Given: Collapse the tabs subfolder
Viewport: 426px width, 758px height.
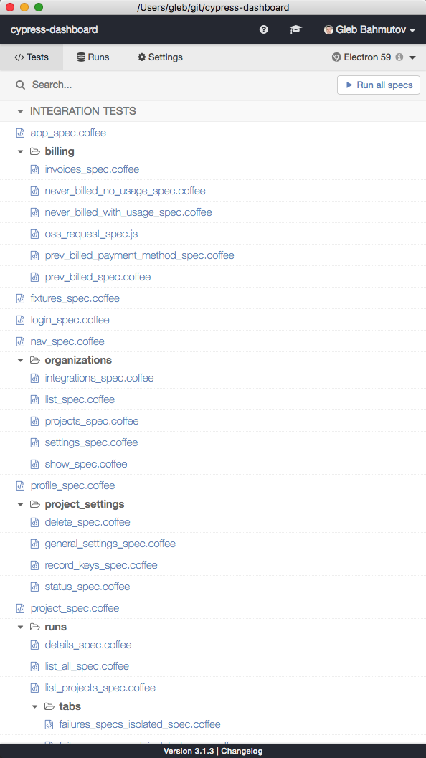Looking at the screenshot, I should pyautogui.click(x=35, y=707).
